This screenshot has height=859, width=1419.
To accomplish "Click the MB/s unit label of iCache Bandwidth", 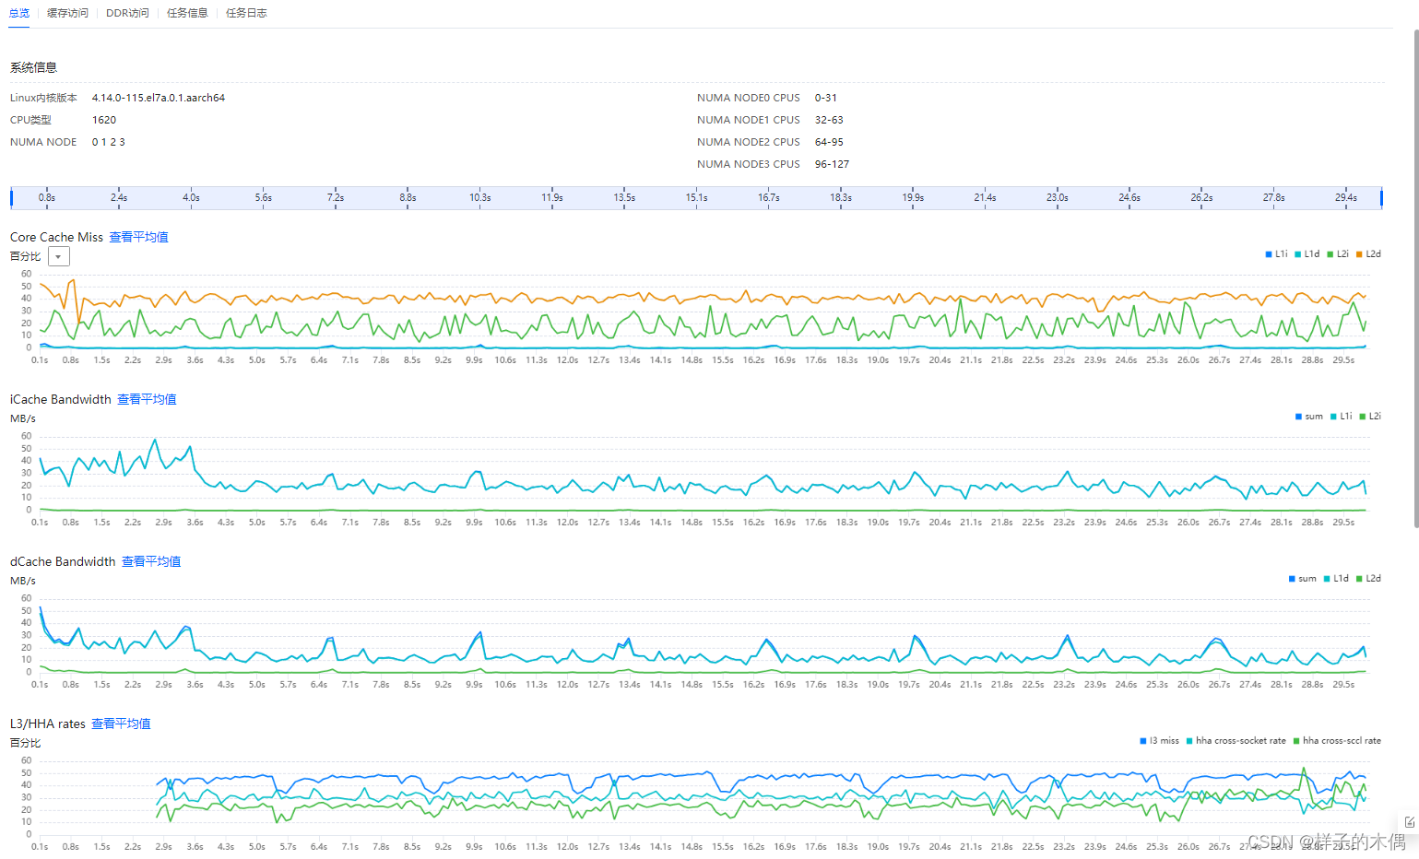I will (23, 418).
